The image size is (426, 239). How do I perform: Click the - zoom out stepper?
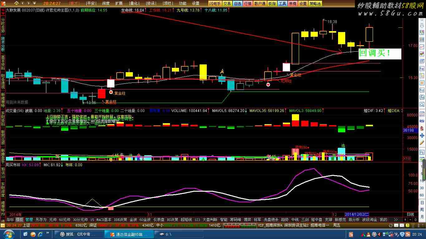[x=410, y=220]
